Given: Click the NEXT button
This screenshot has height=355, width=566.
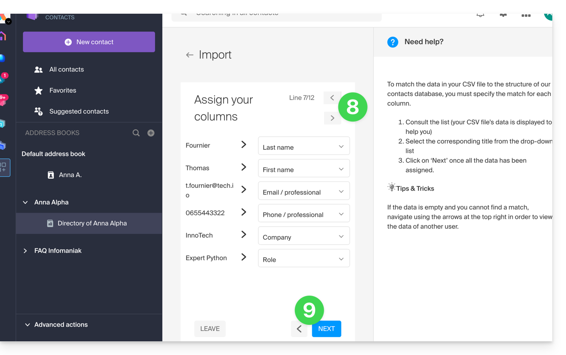Looking at the screenshot, I should click(326, 329).
